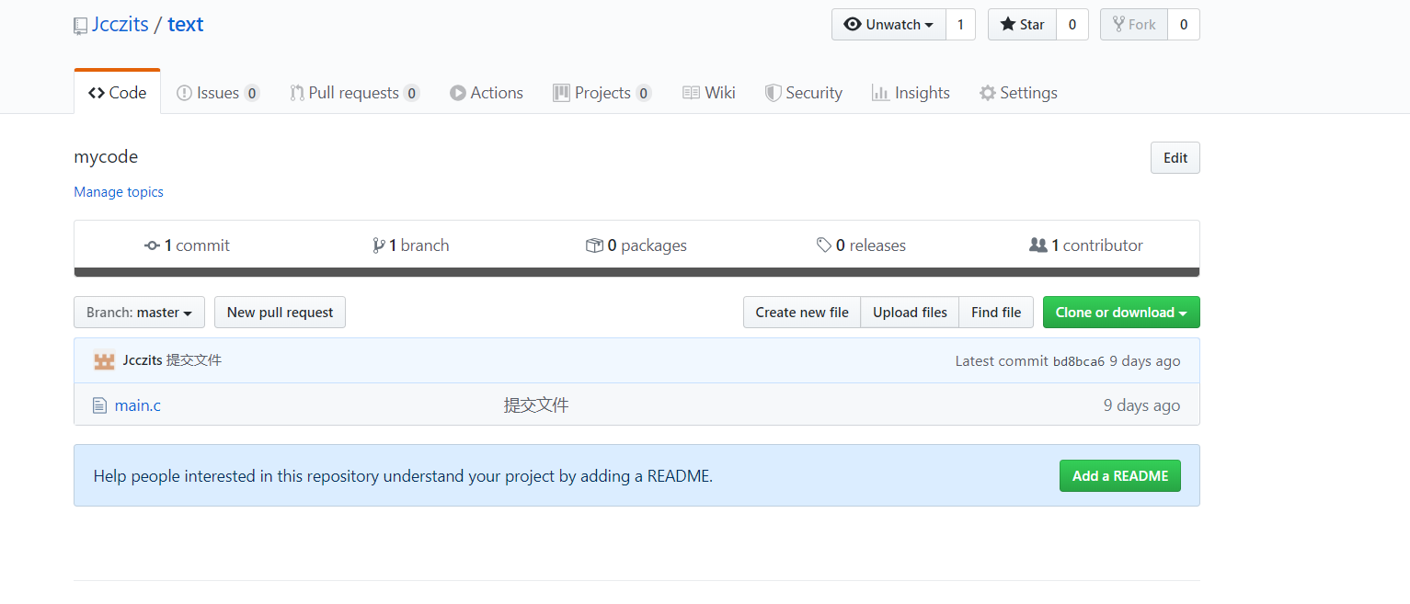Click the watchers count 1

(960, 25)
